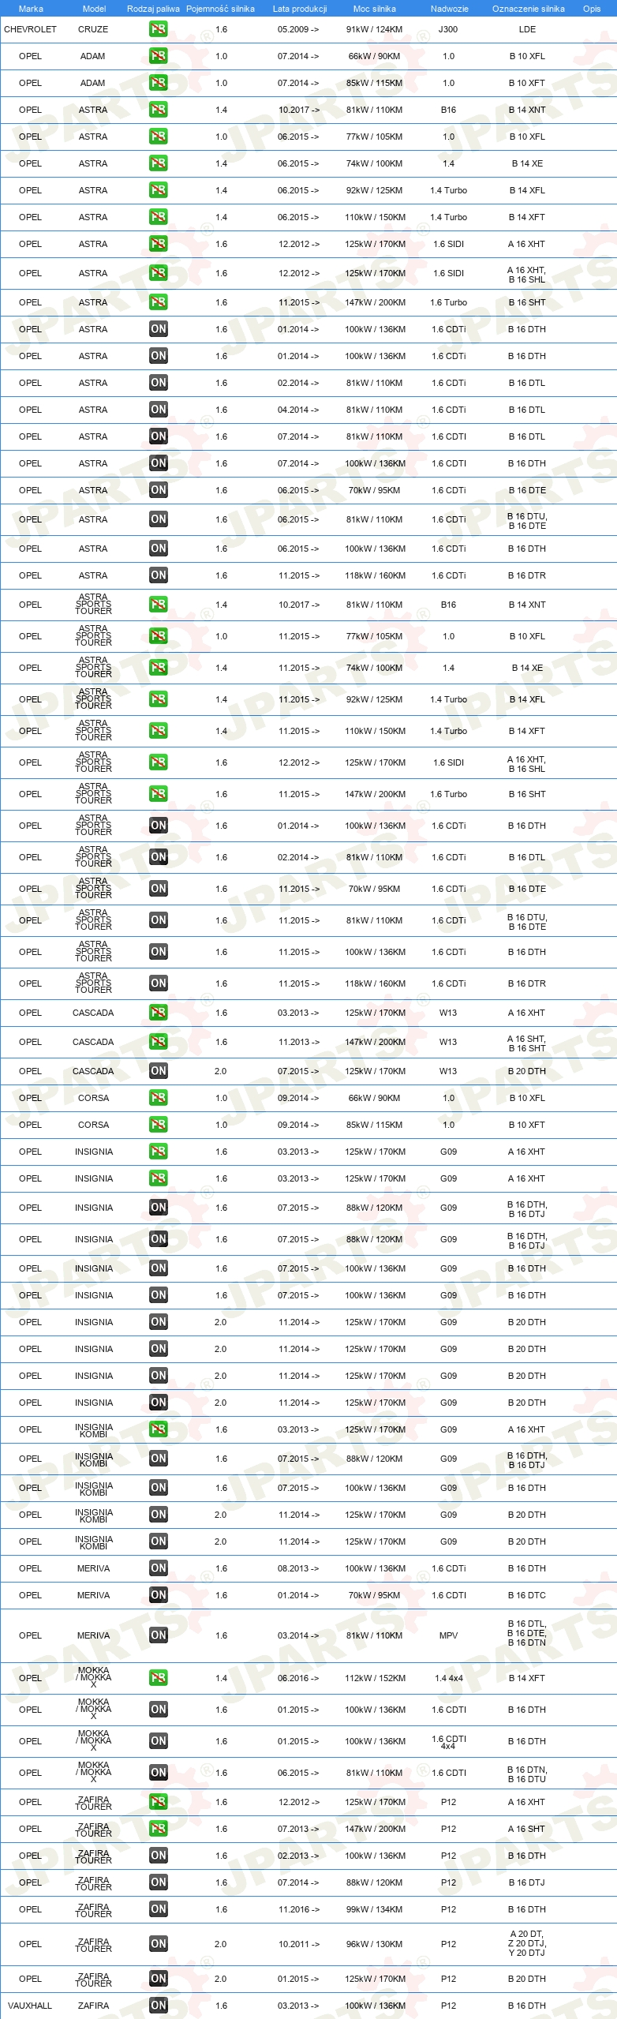The height and width of the screenshot is (2019, 617).
Task: Click PB icon in Astra 06.2015 B 10 XFL row
Action: click(x=158, y=137)
